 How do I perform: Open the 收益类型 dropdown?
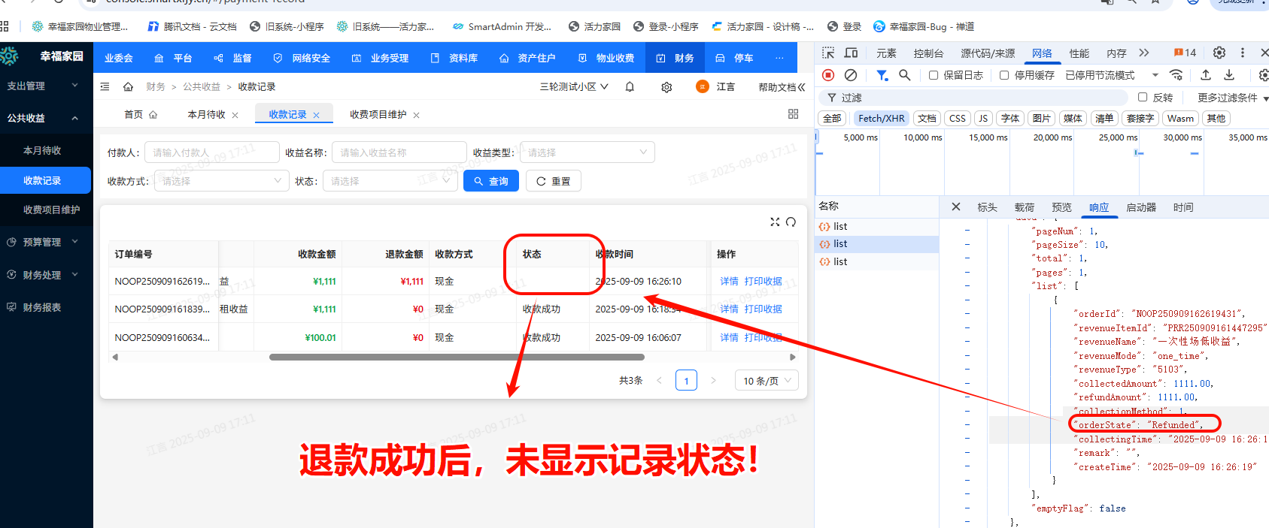587,152
